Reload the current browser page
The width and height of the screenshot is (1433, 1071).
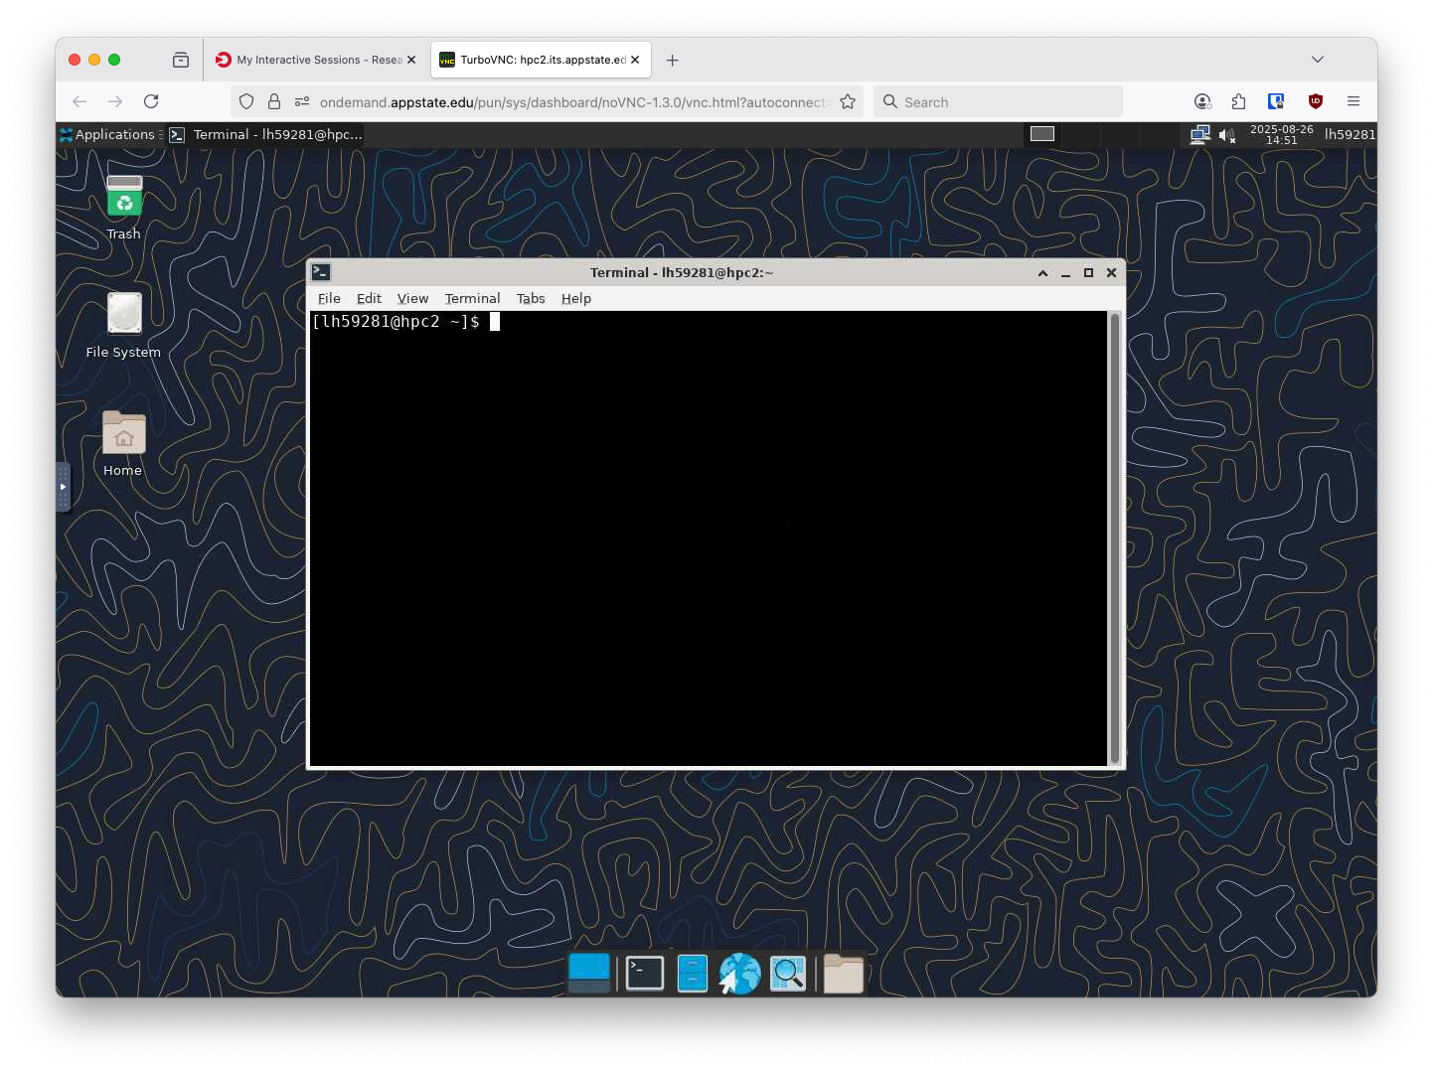(x=151, y=101)
